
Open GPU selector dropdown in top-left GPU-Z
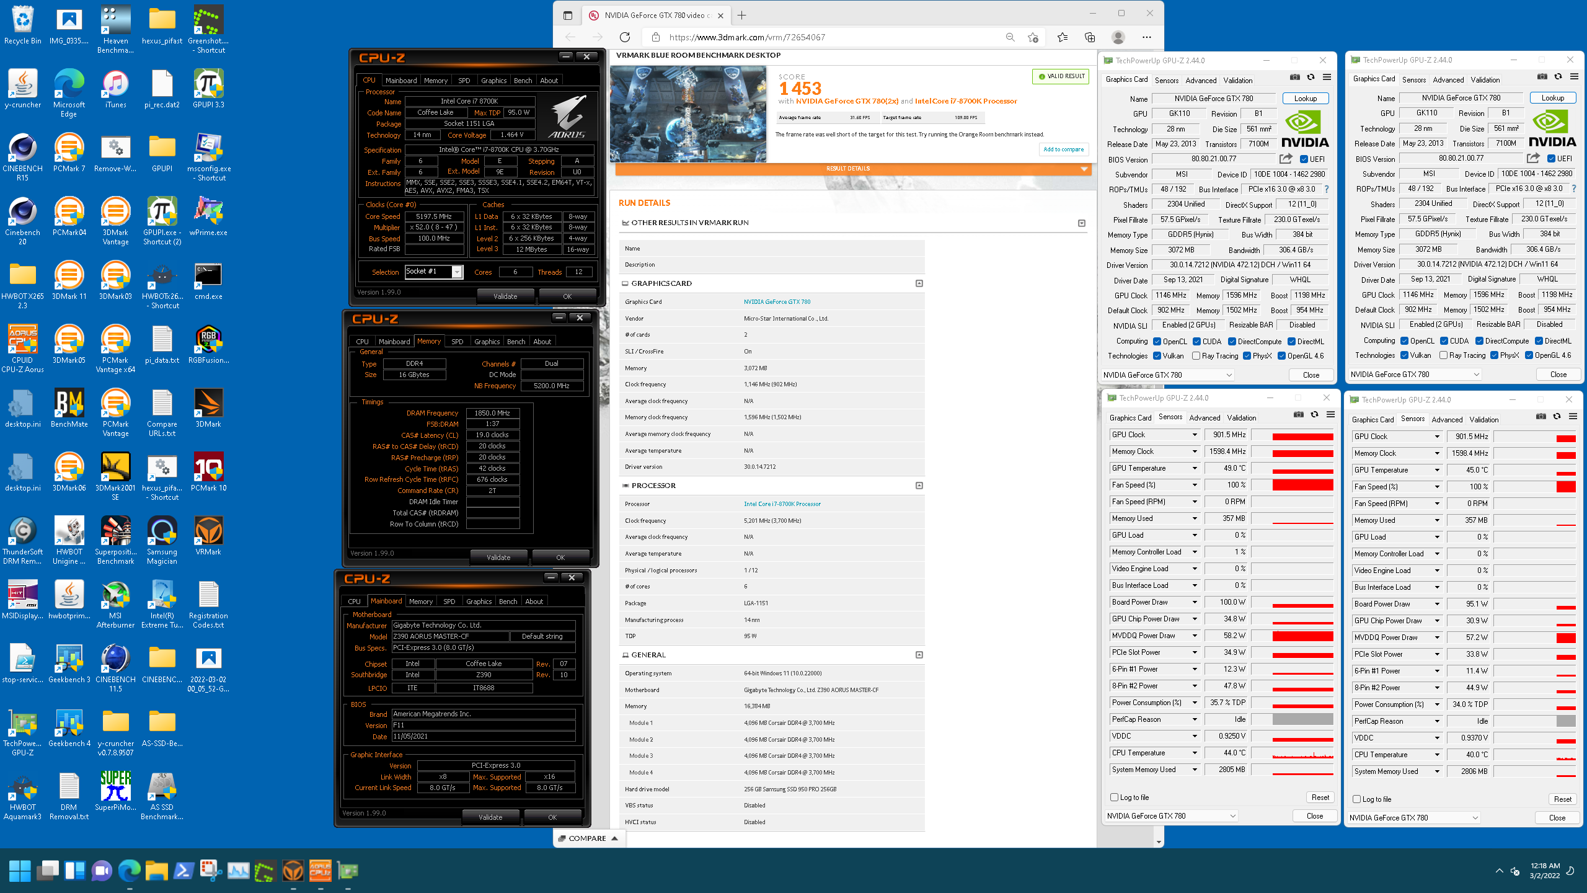[1167, 375]
